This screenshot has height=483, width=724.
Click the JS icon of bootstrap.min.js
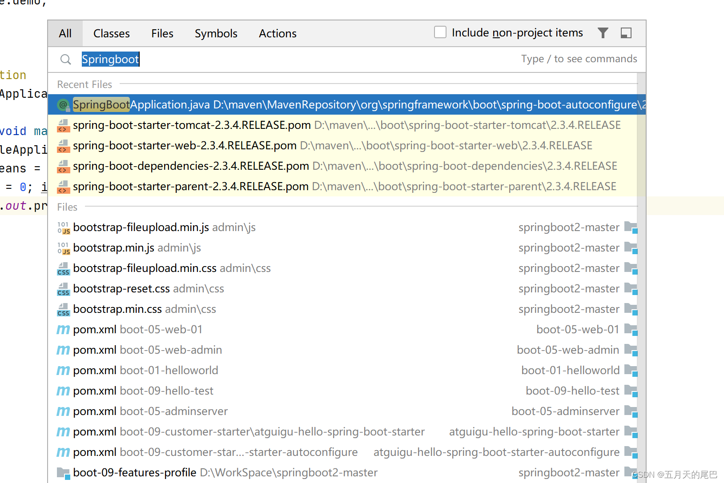point(64,248)
